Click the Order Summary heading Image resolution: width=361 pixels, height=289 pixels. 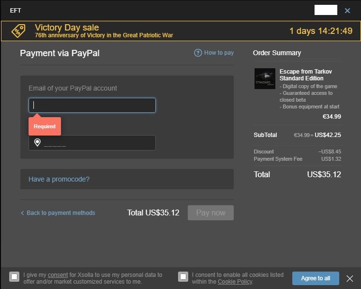(x=277, y=53)
